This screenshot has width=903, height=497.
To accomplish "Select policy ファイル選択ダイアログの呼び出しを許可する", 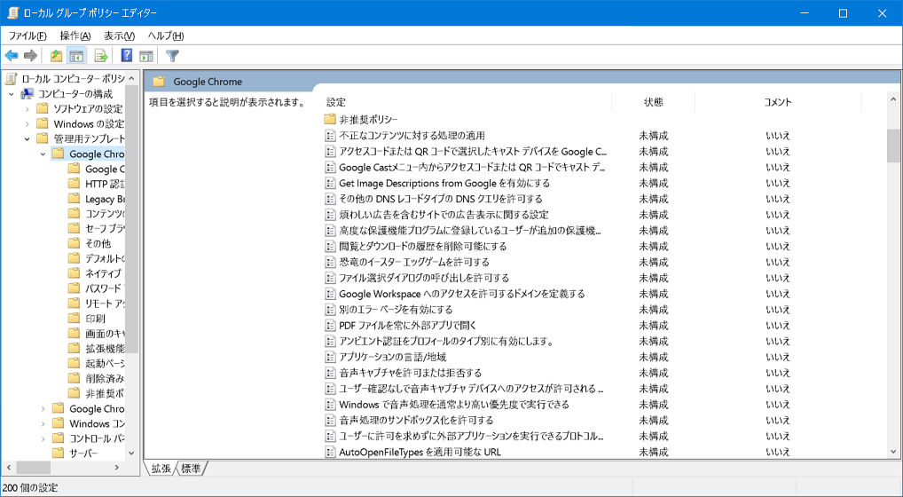I will pyautogui.click(x=424, y=278).
